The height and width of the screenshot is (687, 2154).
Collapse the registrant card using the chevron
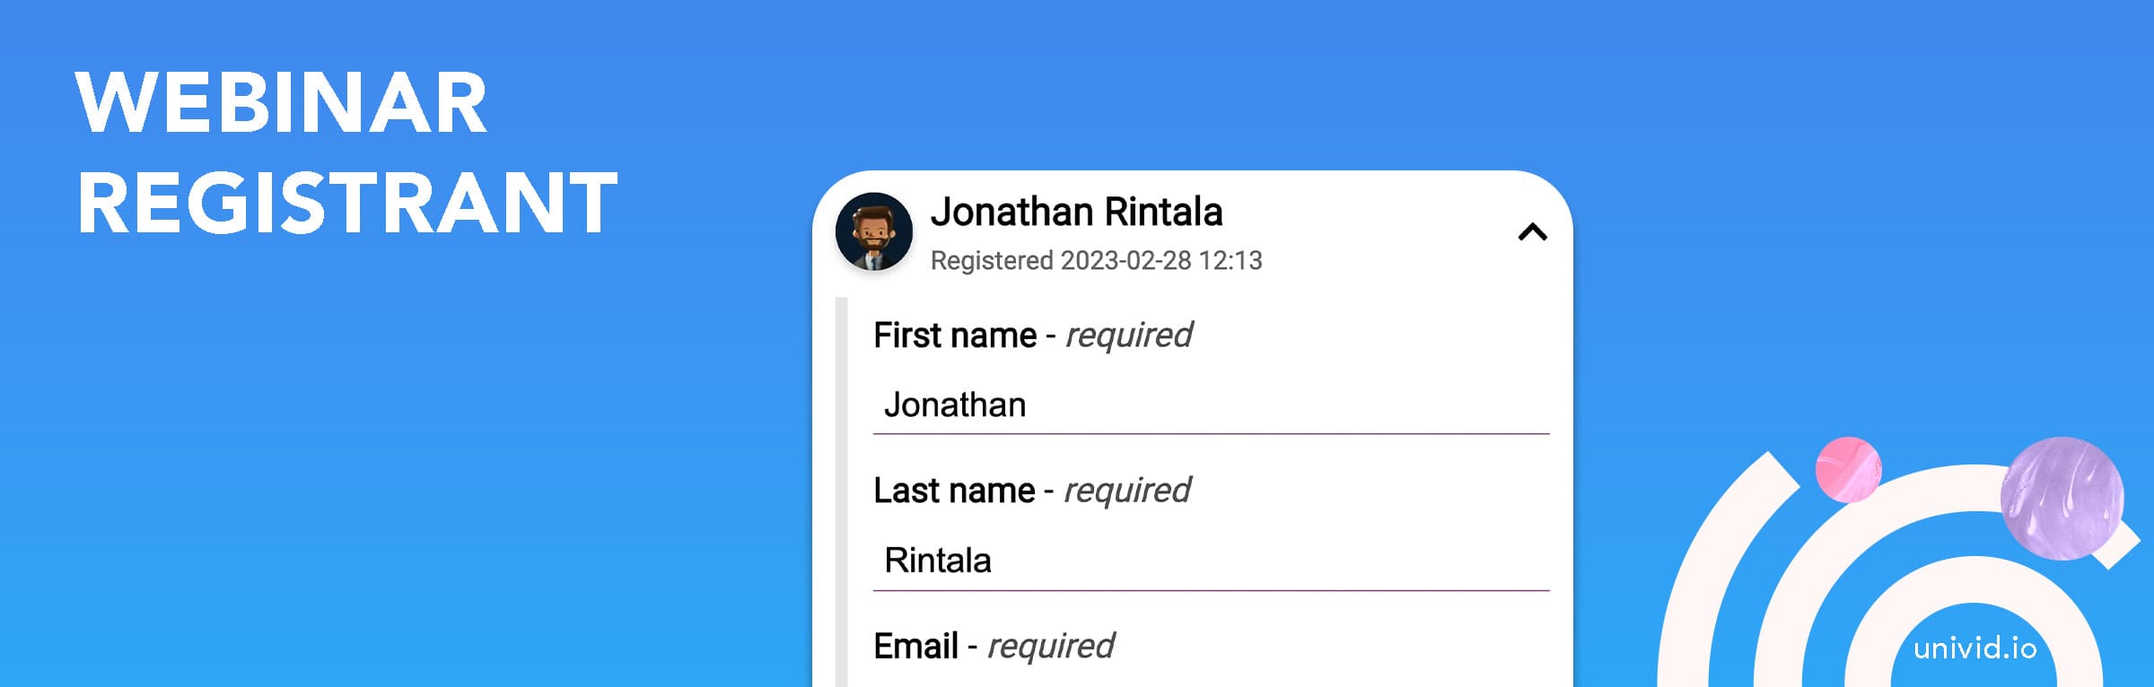(1532, 233)
